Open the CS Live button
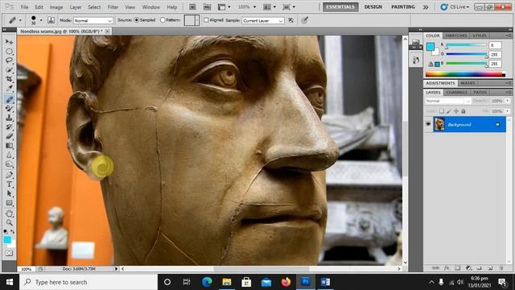 [455, 7]
